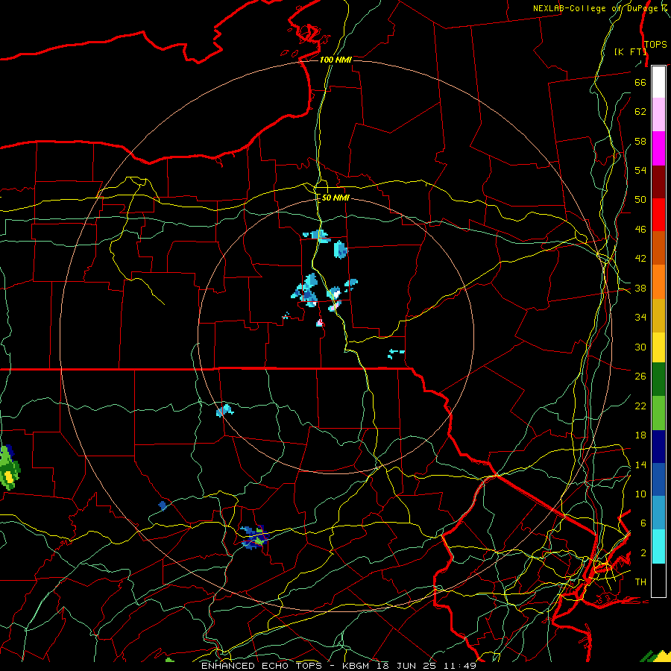
Task: Click the K FT units label
Action: click(x=630, y=51)
